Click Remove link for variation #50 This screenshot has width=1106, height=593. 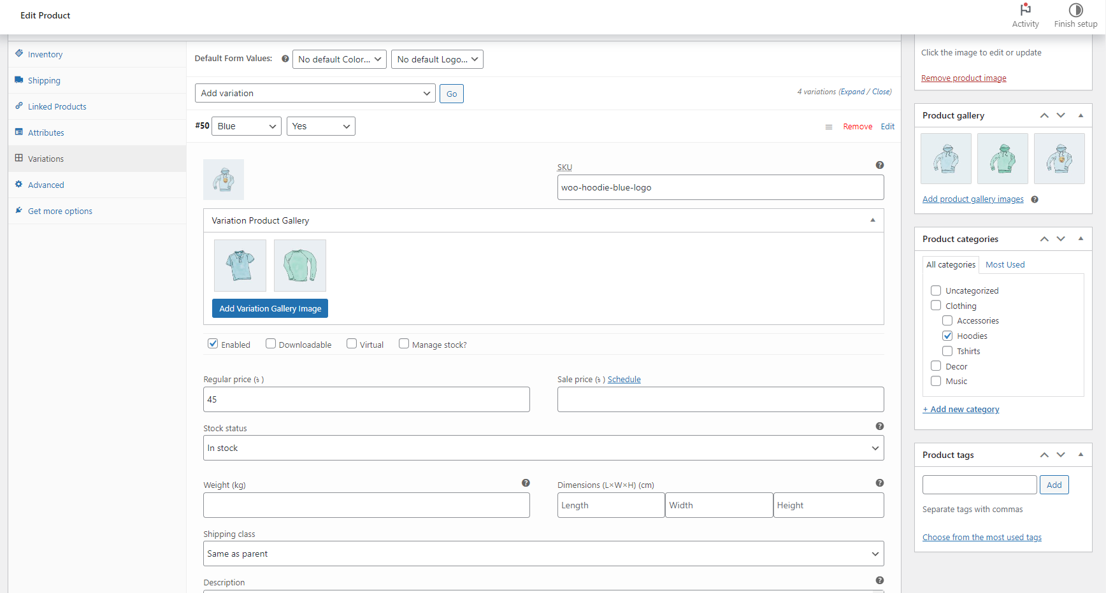pos(858,127)
